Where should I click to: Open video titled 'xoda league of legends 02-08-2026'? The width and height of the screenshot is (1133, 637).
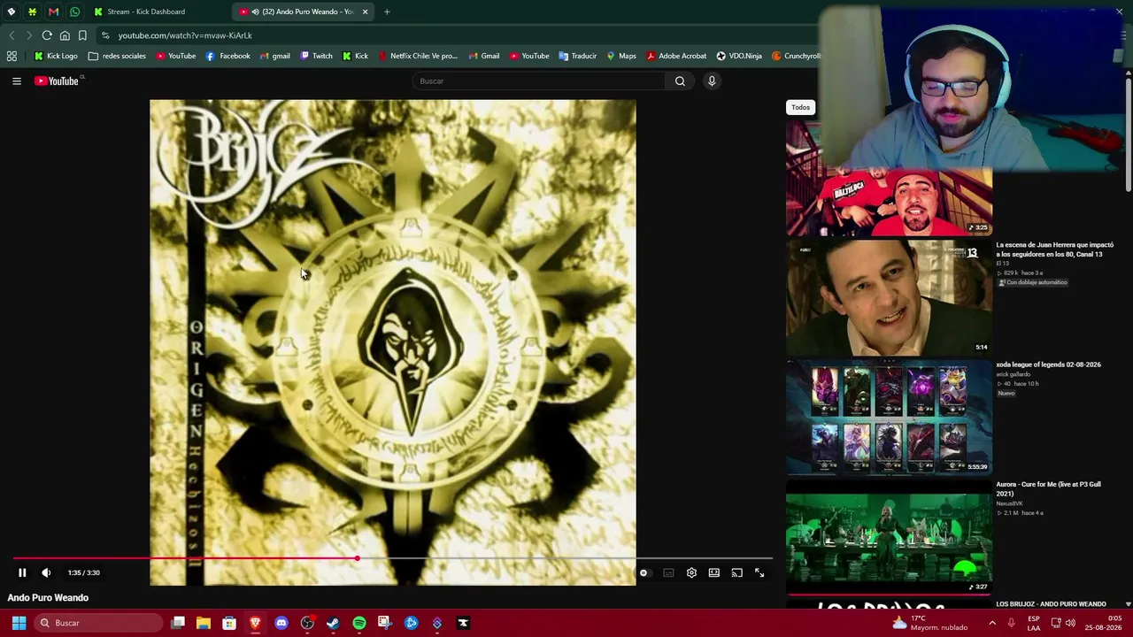click(1048, 365)
